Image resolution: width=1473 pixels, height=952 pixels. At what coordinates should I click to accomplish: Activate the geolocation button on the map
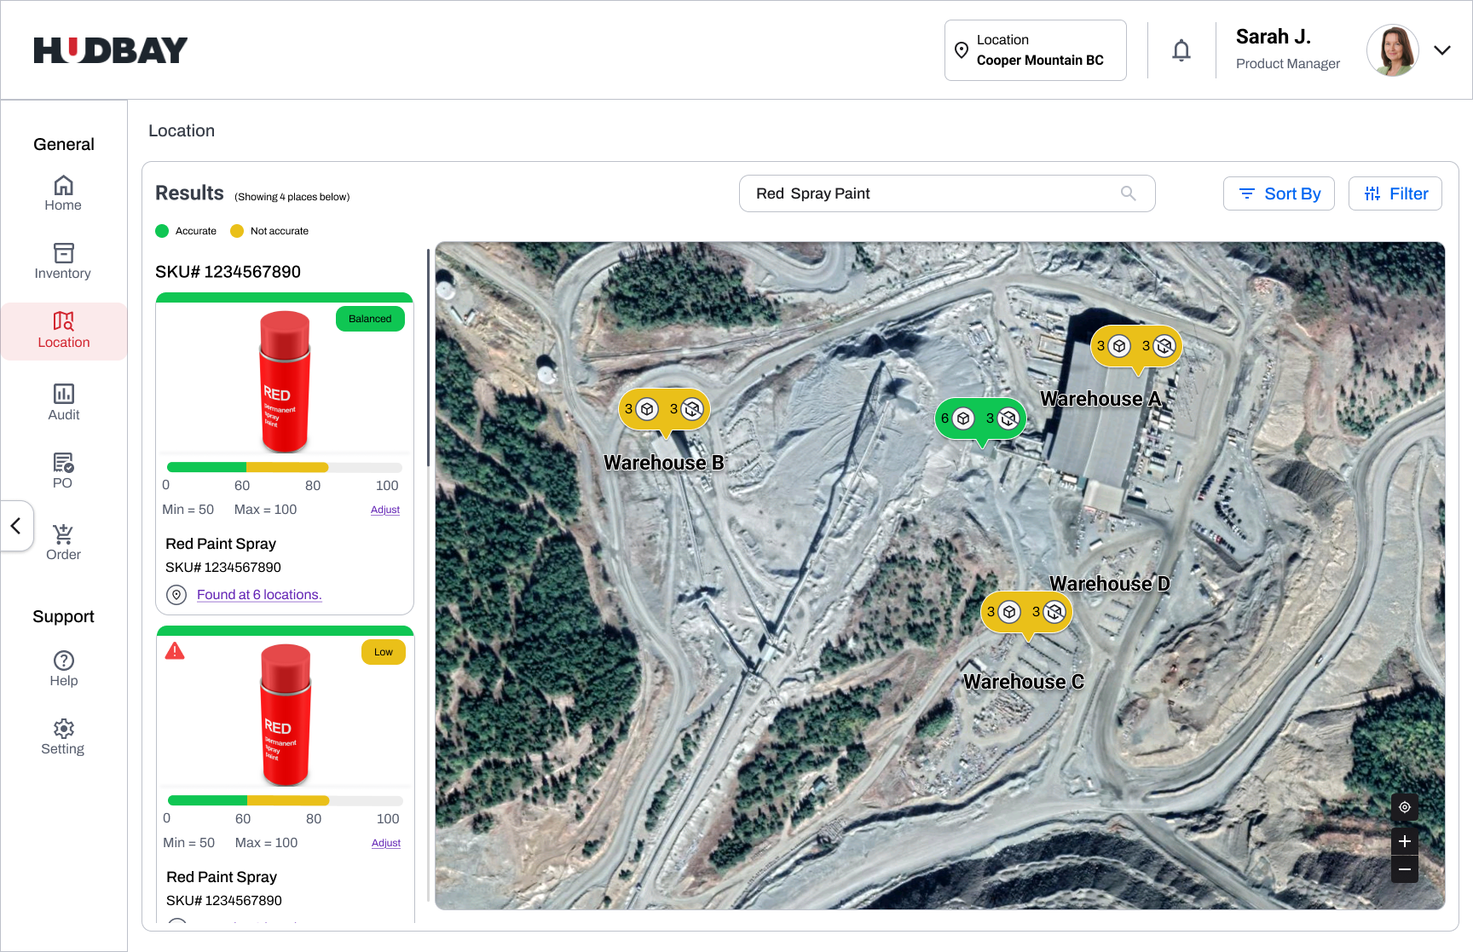(x=1405, y=807)
